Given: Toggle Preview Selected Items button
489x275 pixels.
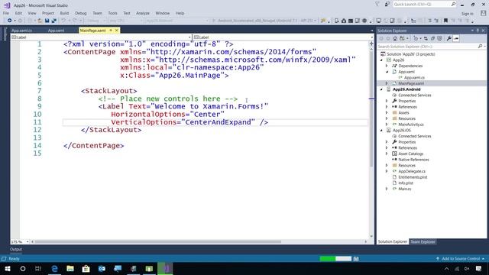Looking at the screenshot, I should point(456,38).
